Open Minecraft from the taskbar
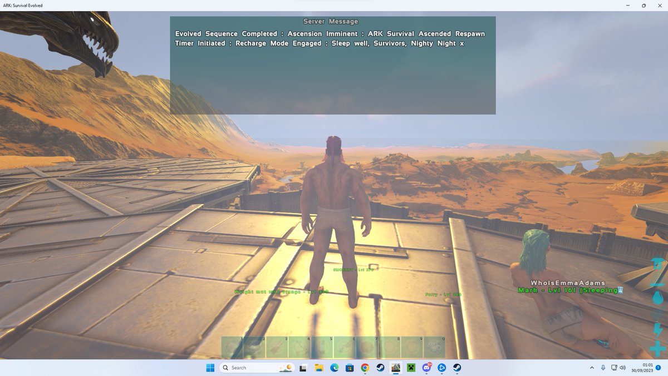 [x=411, y=368]
